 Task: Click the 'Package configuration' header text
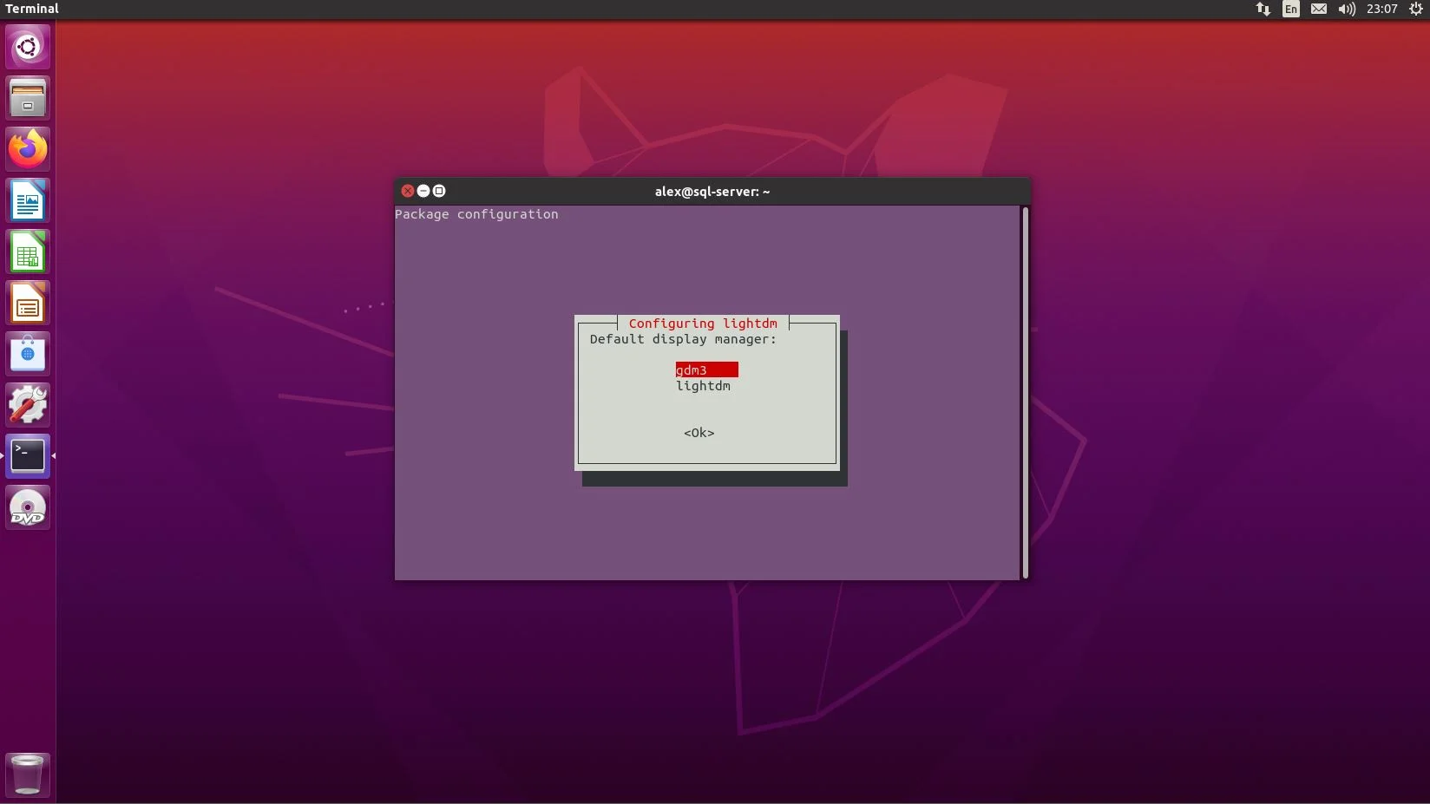click(476, 214)
